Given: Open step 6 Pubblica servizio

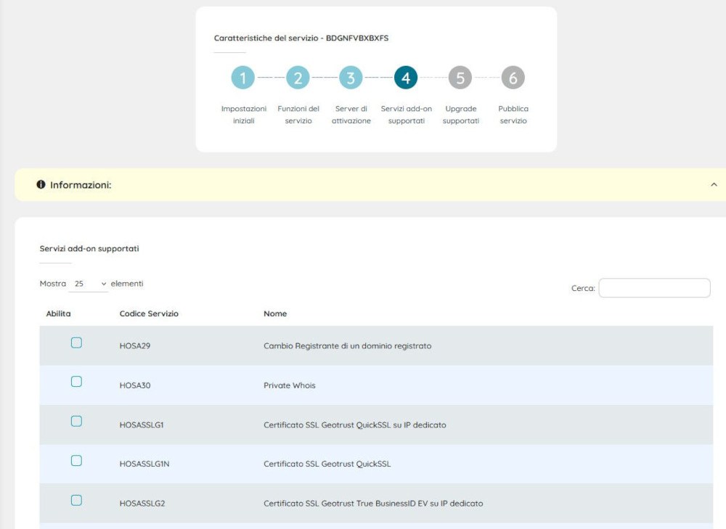Looking at the screenshot, I should 513,78.
